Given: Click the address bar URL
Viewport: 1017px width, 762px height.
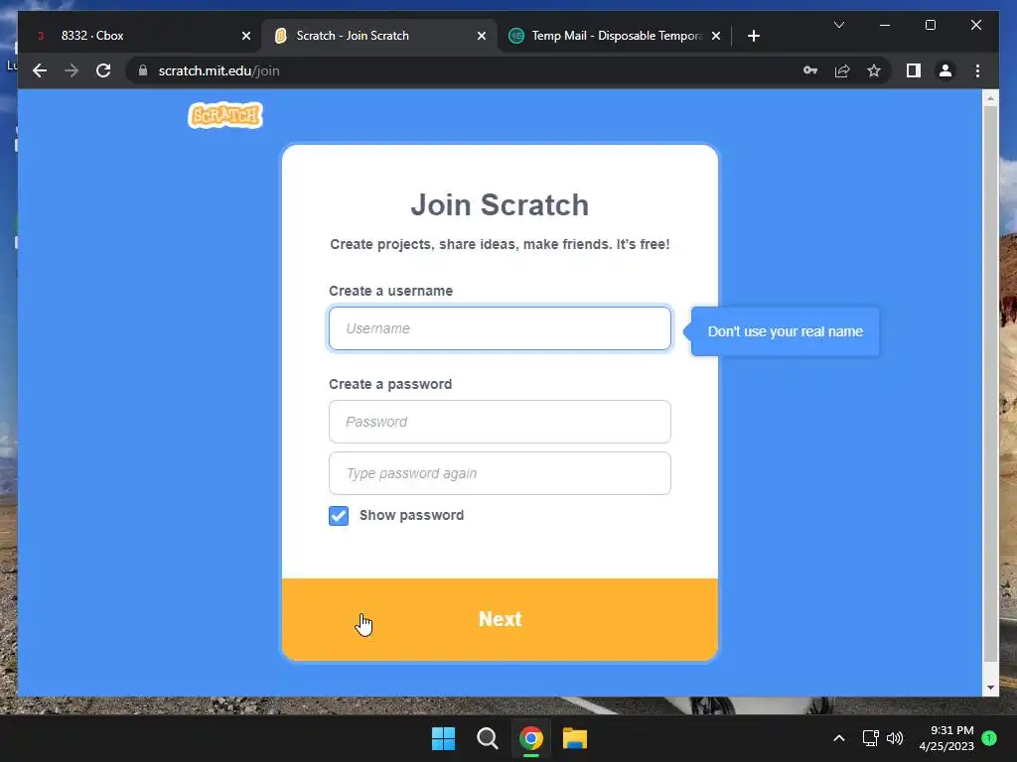Looking at the screenshot, I should [x=219, y=70].
